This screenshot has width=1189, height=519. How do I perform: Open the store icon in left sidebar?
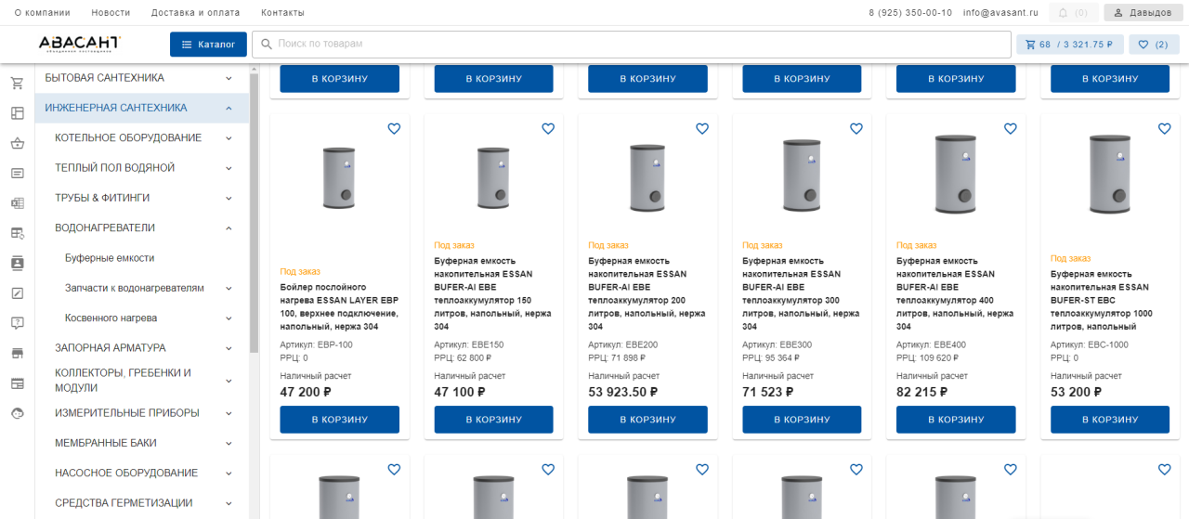17,354
